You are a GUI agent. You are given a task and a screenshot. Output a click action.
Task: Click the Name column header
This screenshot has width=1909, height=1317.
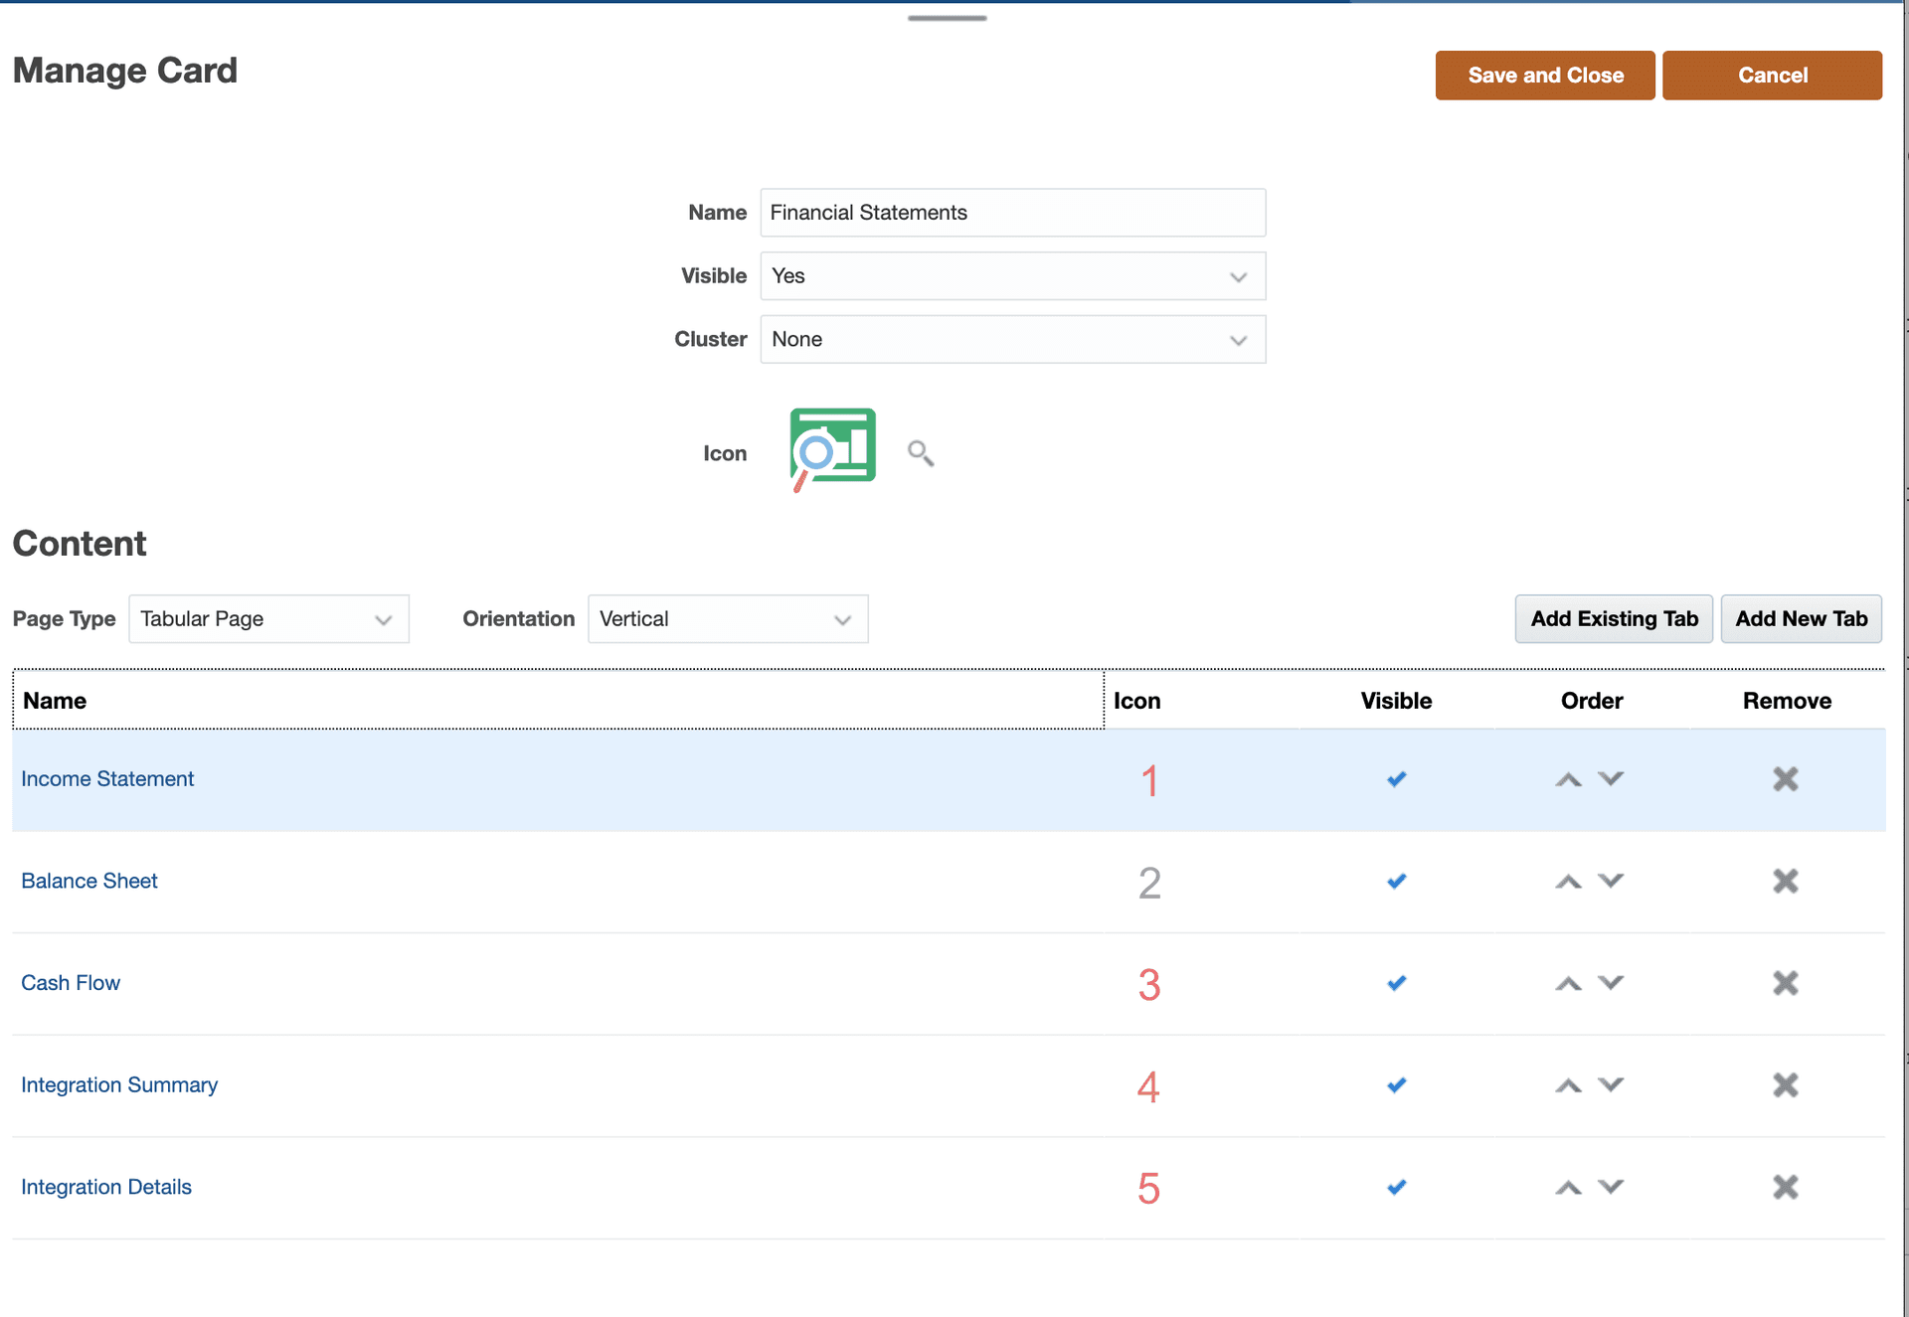coord(558,701)
